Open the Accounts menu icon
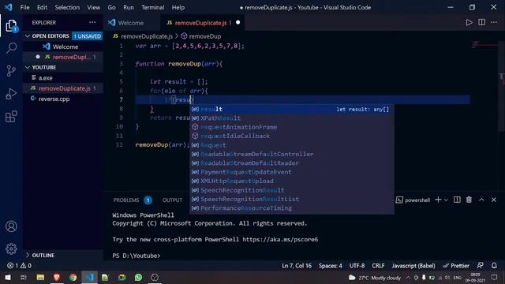The width and height of the screenshot is (505, 284). [x=11, y=226]
